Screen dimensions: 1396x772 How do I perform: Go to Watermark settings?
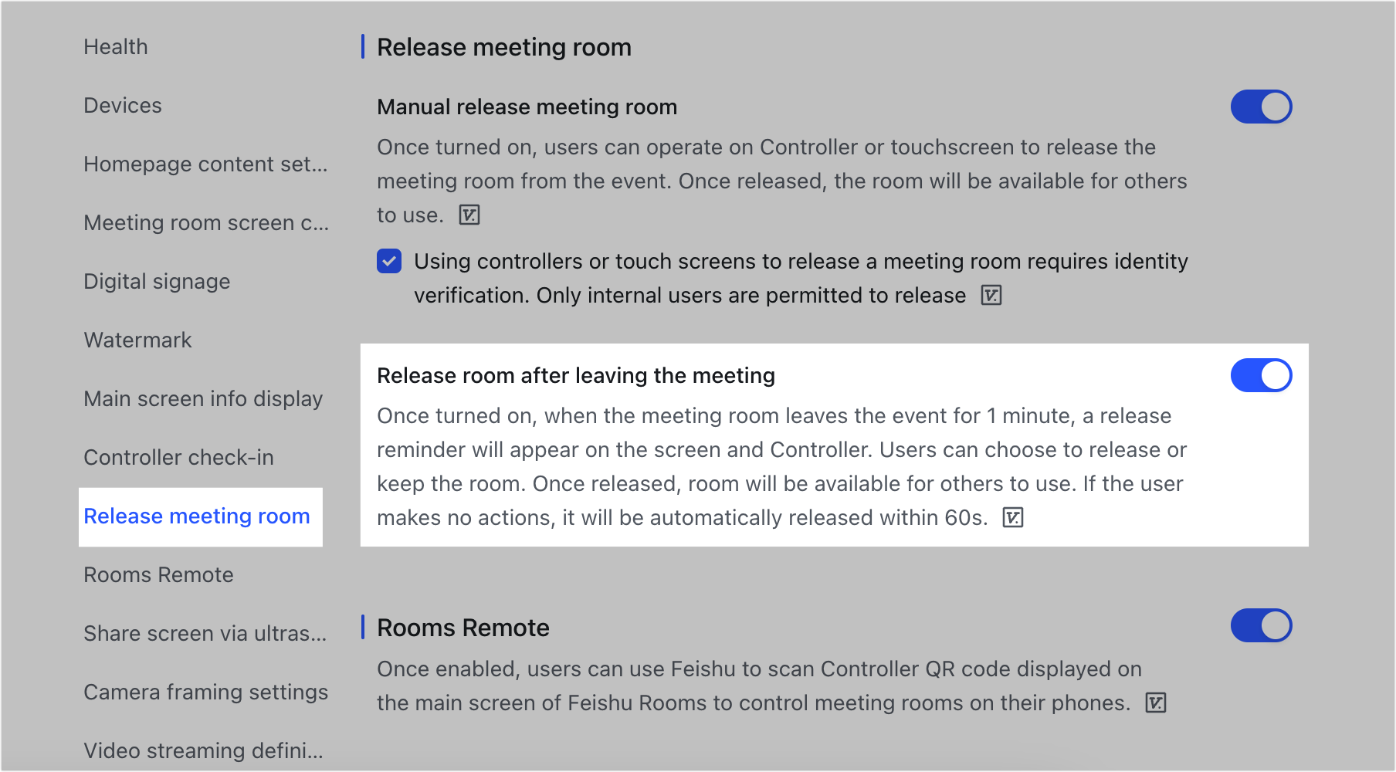137,340
